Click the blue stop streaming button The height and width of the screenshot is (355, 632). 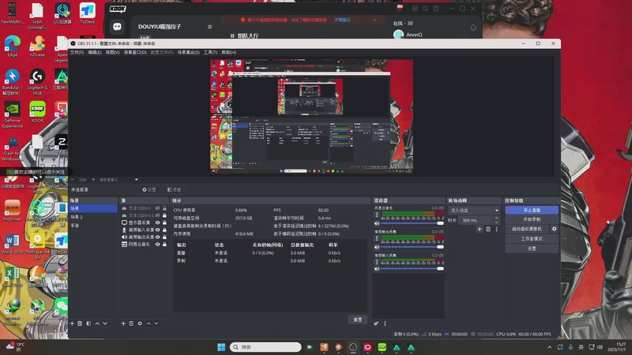tap(532, 210)
